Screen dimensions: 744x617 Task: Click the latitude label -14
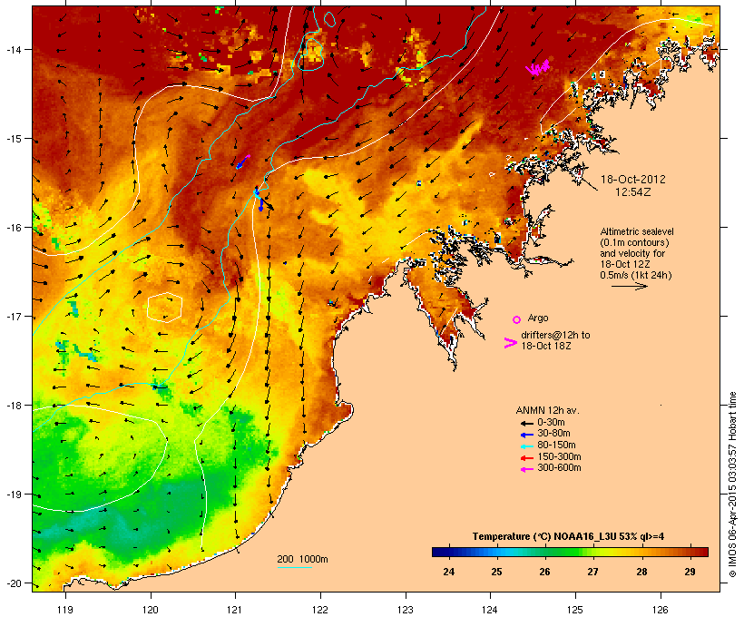coord(14,49)
